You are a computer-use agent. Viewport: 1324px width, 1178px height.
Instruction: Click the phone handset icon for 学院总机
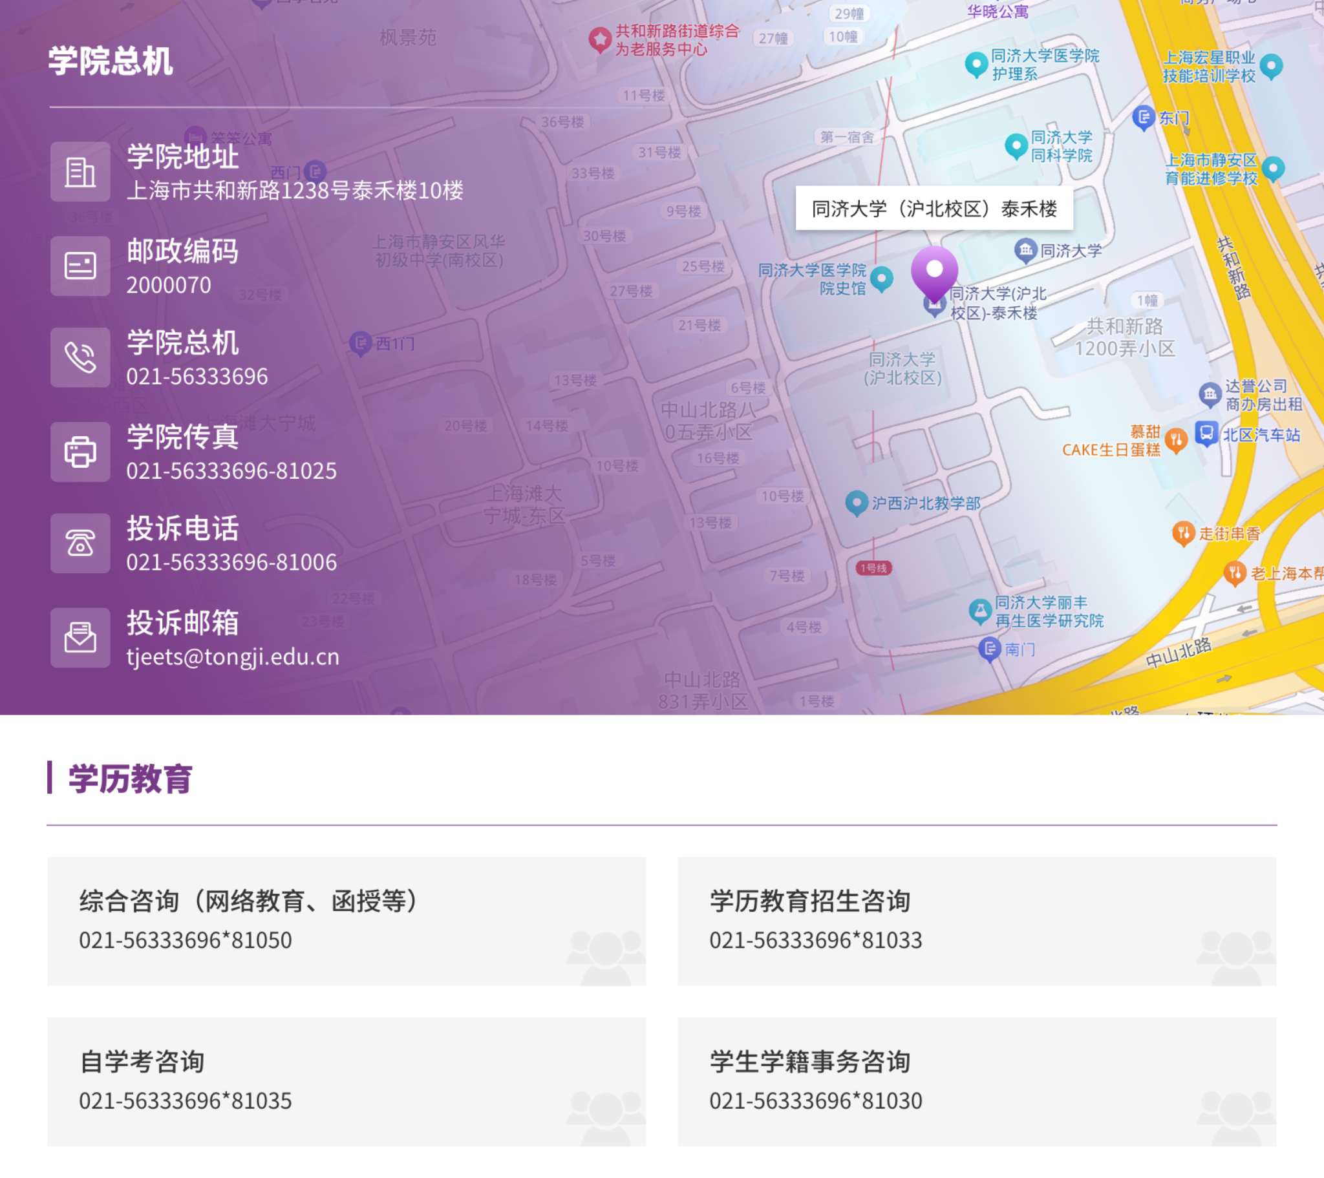80,358
